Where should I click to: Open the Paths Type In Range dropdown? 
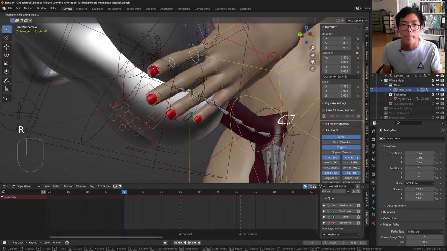tap(425, 231)
